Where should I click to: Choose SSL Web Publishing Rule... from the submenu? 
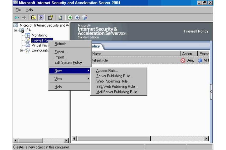(119, 86)
